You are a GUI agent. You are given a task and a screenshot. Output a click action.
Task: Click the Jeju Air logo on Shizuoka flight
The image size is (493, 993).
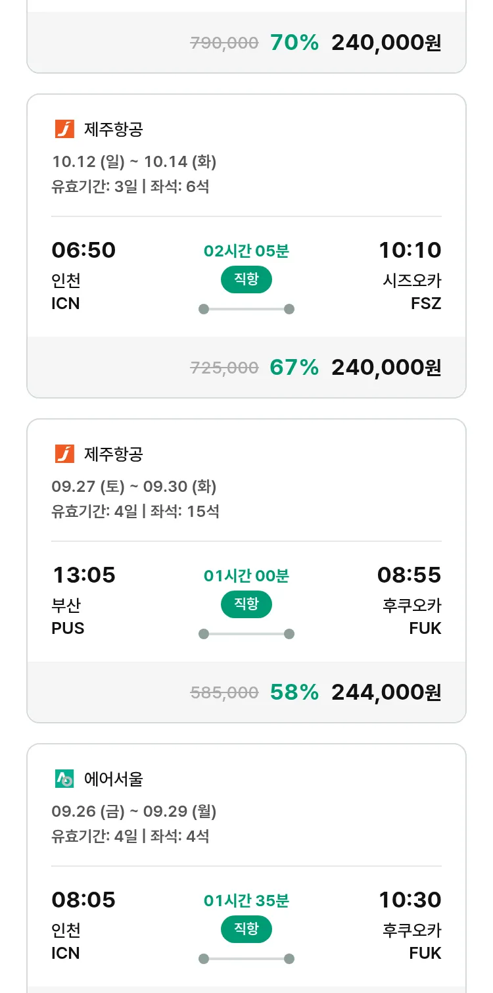[64, 129]
